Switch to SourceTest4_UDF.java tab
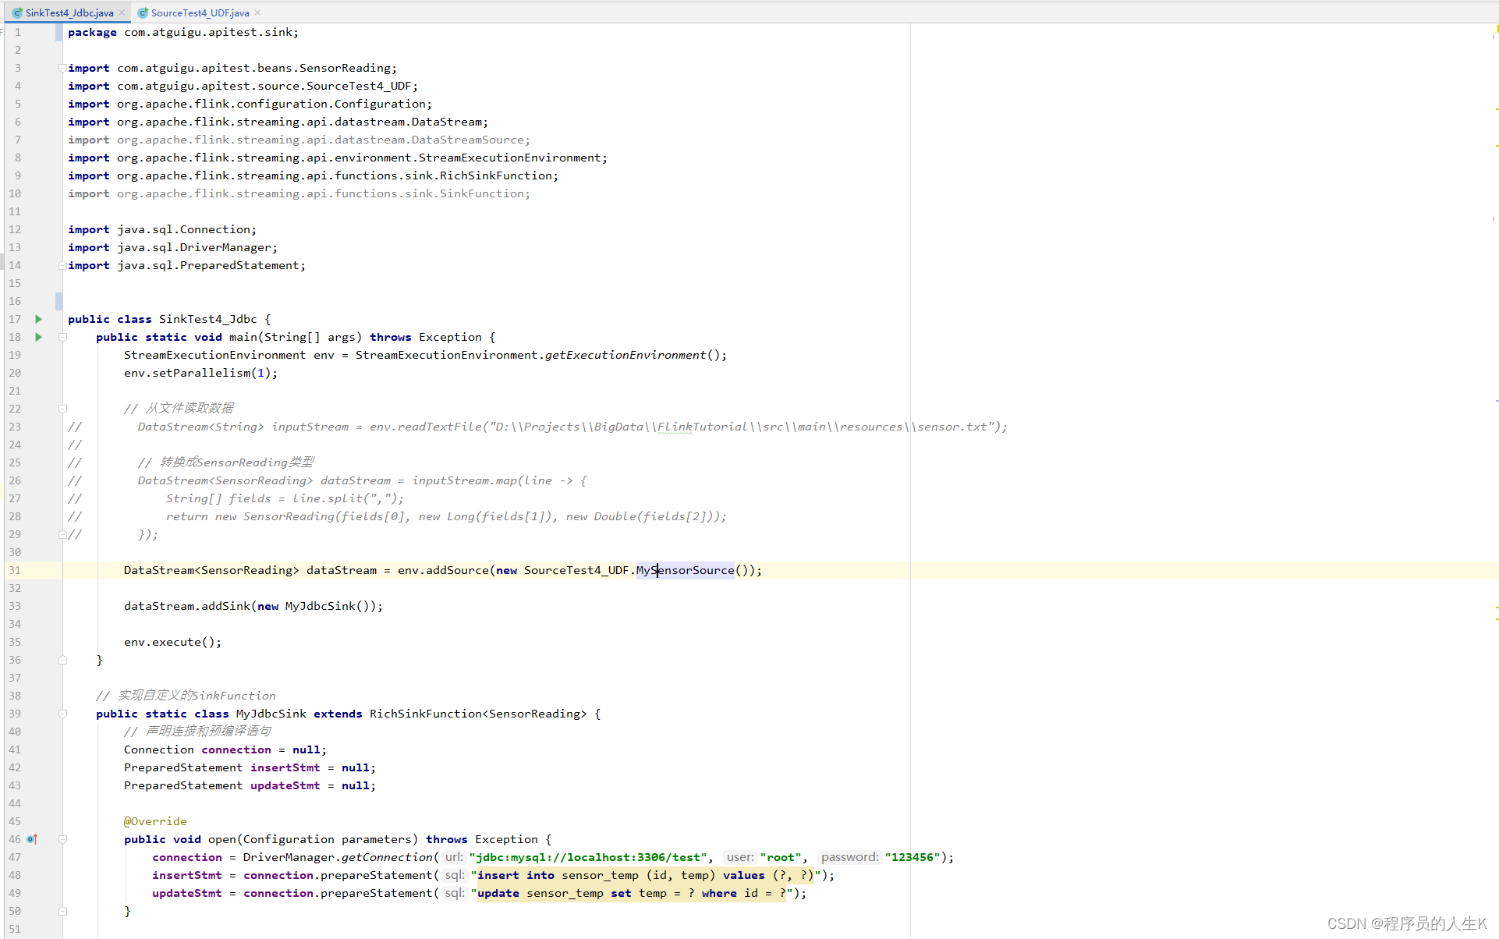1499x939 pixels. tap(200, 12)
